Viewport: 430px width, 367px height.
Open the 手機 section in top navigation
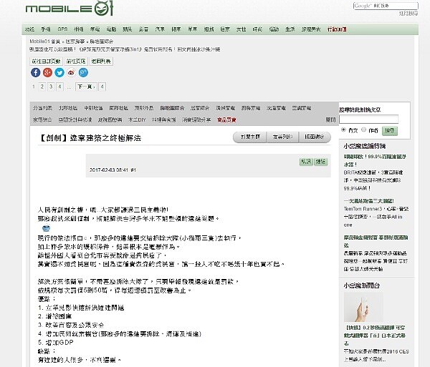46,29
